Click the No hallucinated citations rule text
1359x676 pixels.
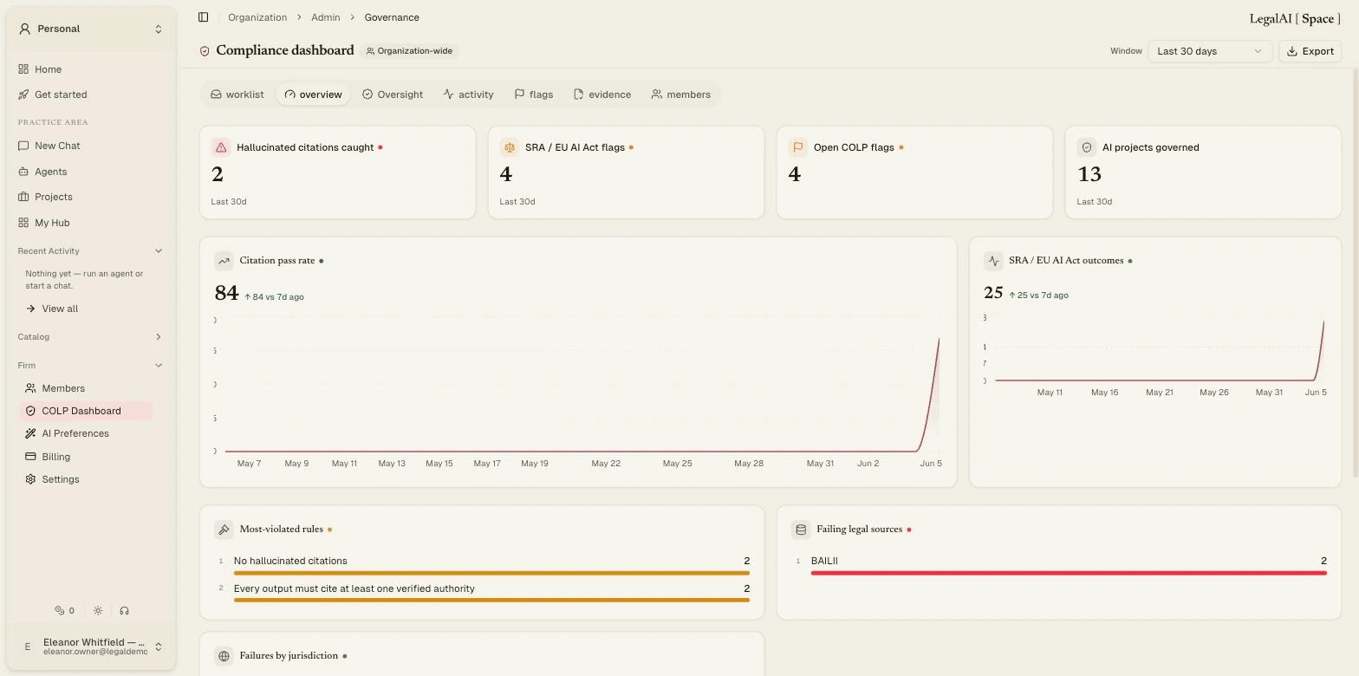290,561
